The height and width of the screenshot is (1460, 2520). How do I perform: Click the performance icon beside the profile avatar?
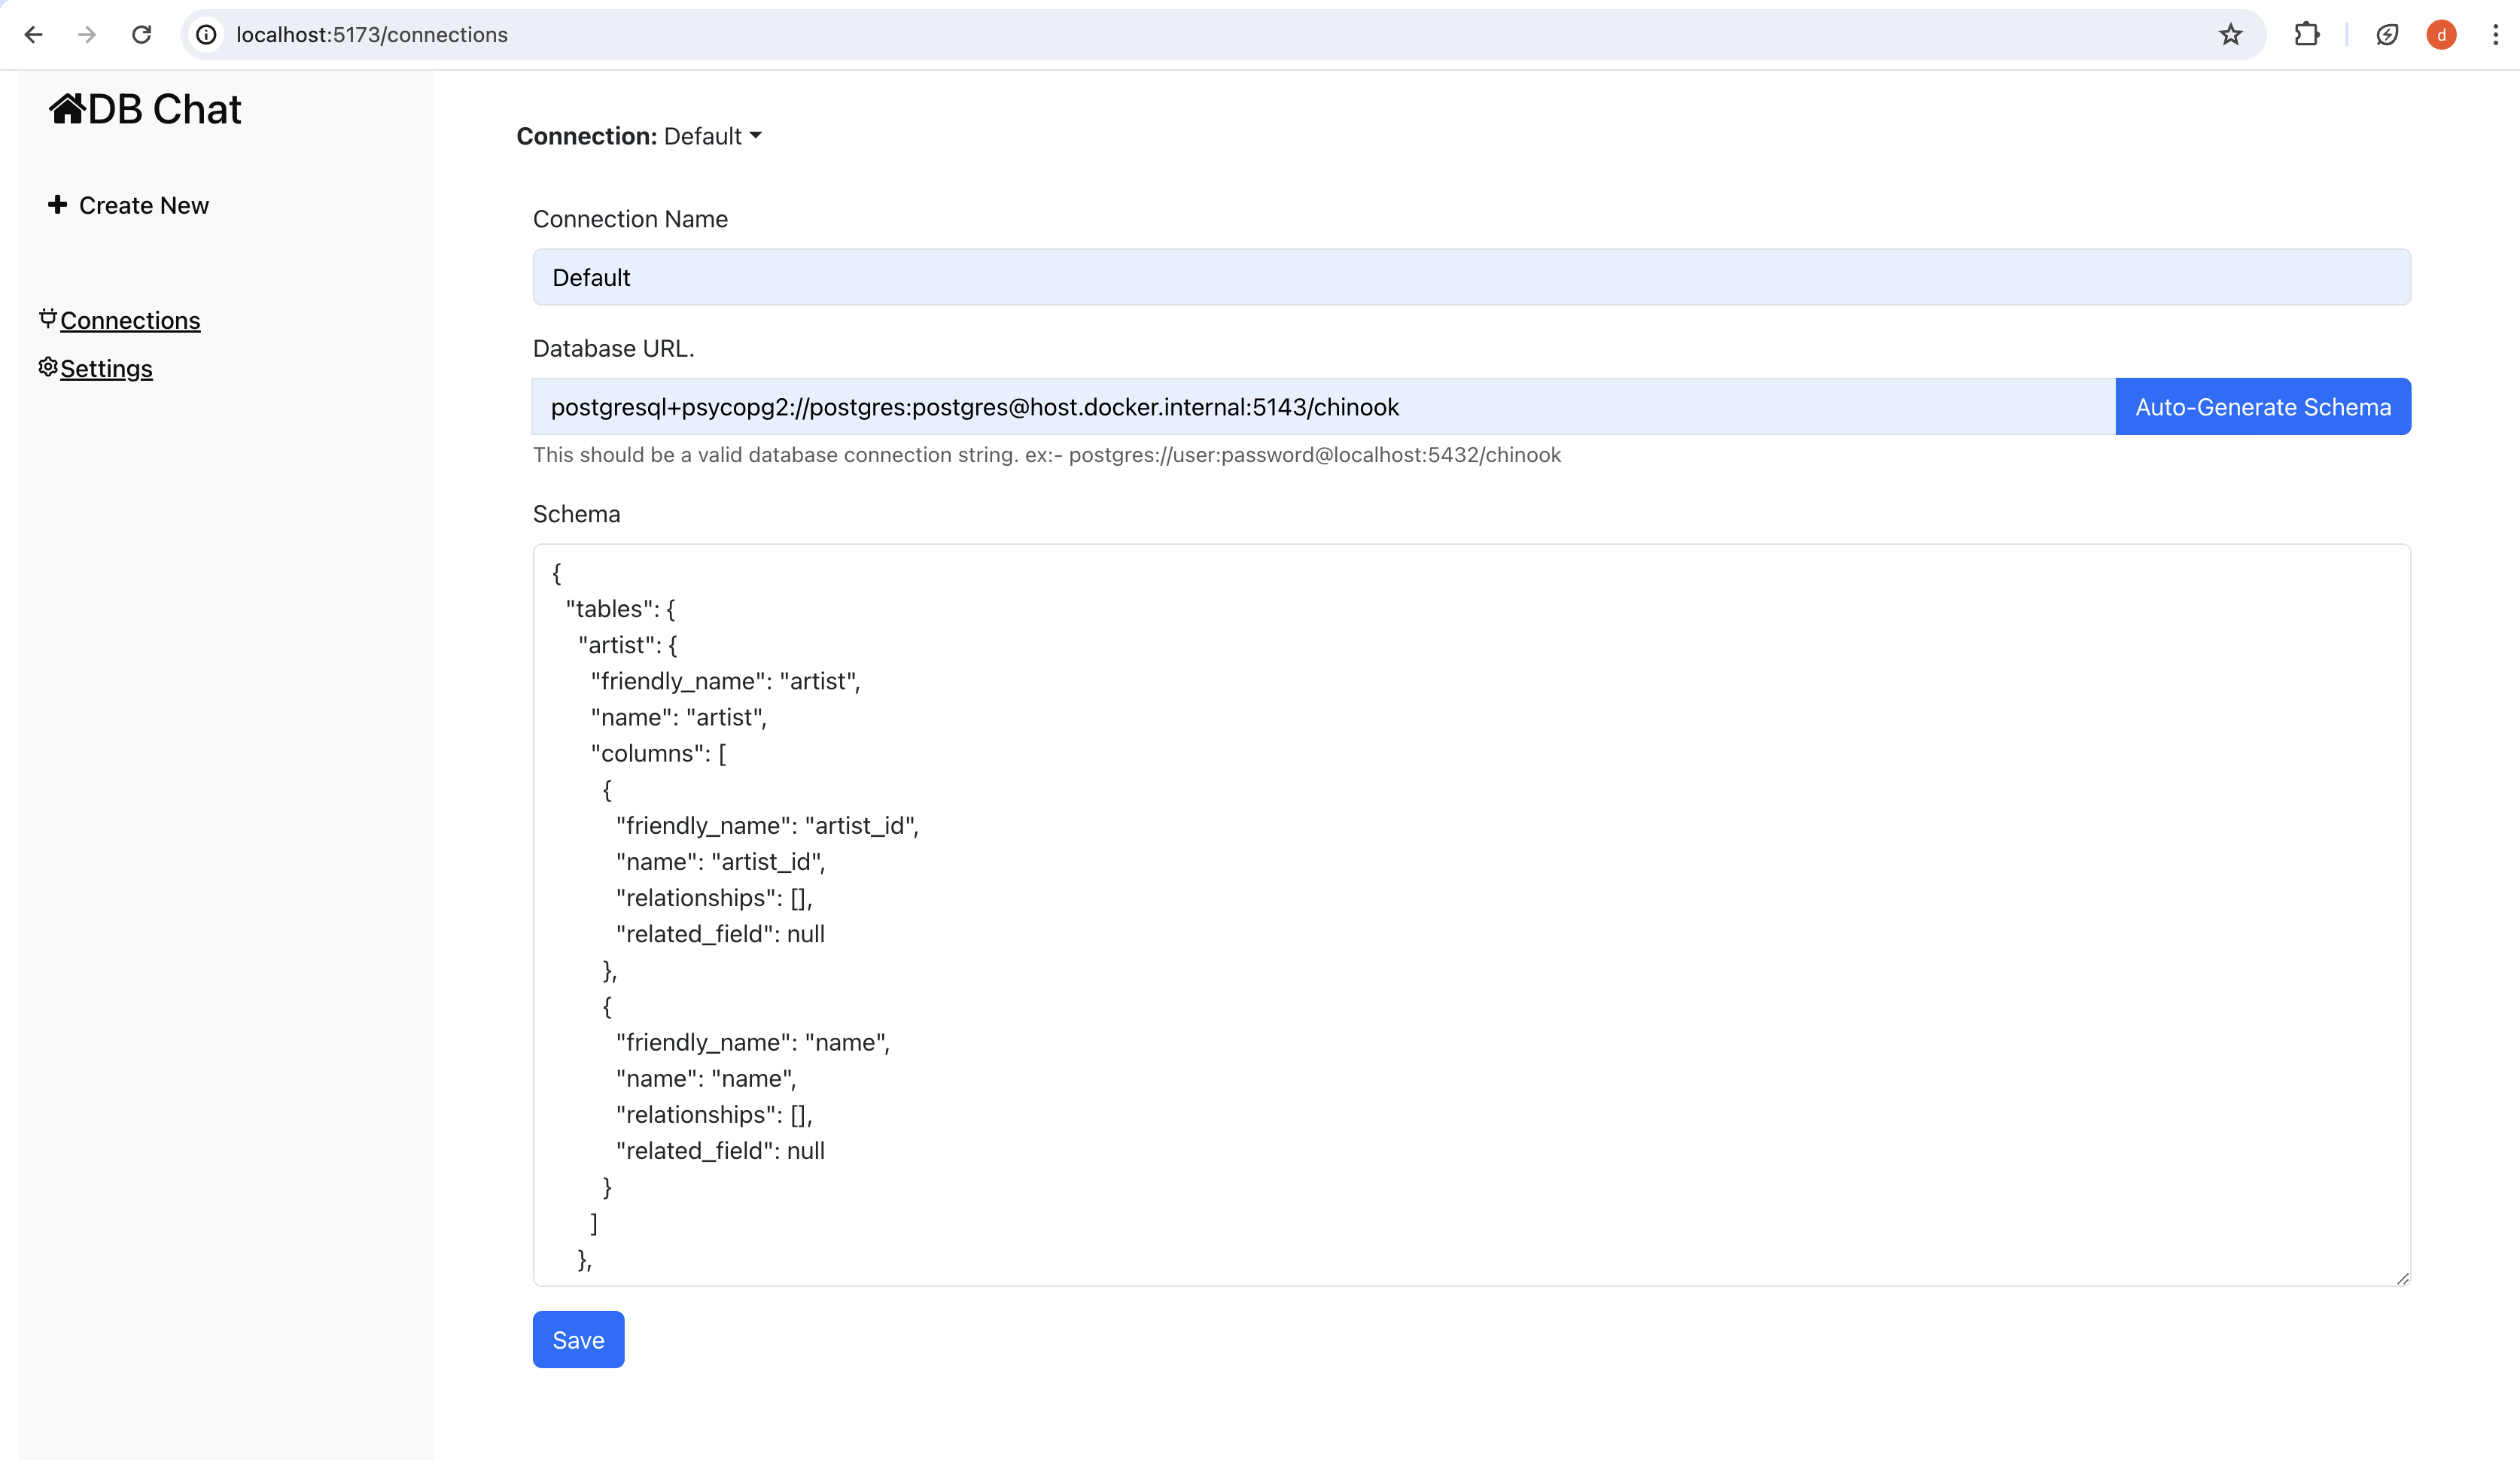pos(2387,35)
